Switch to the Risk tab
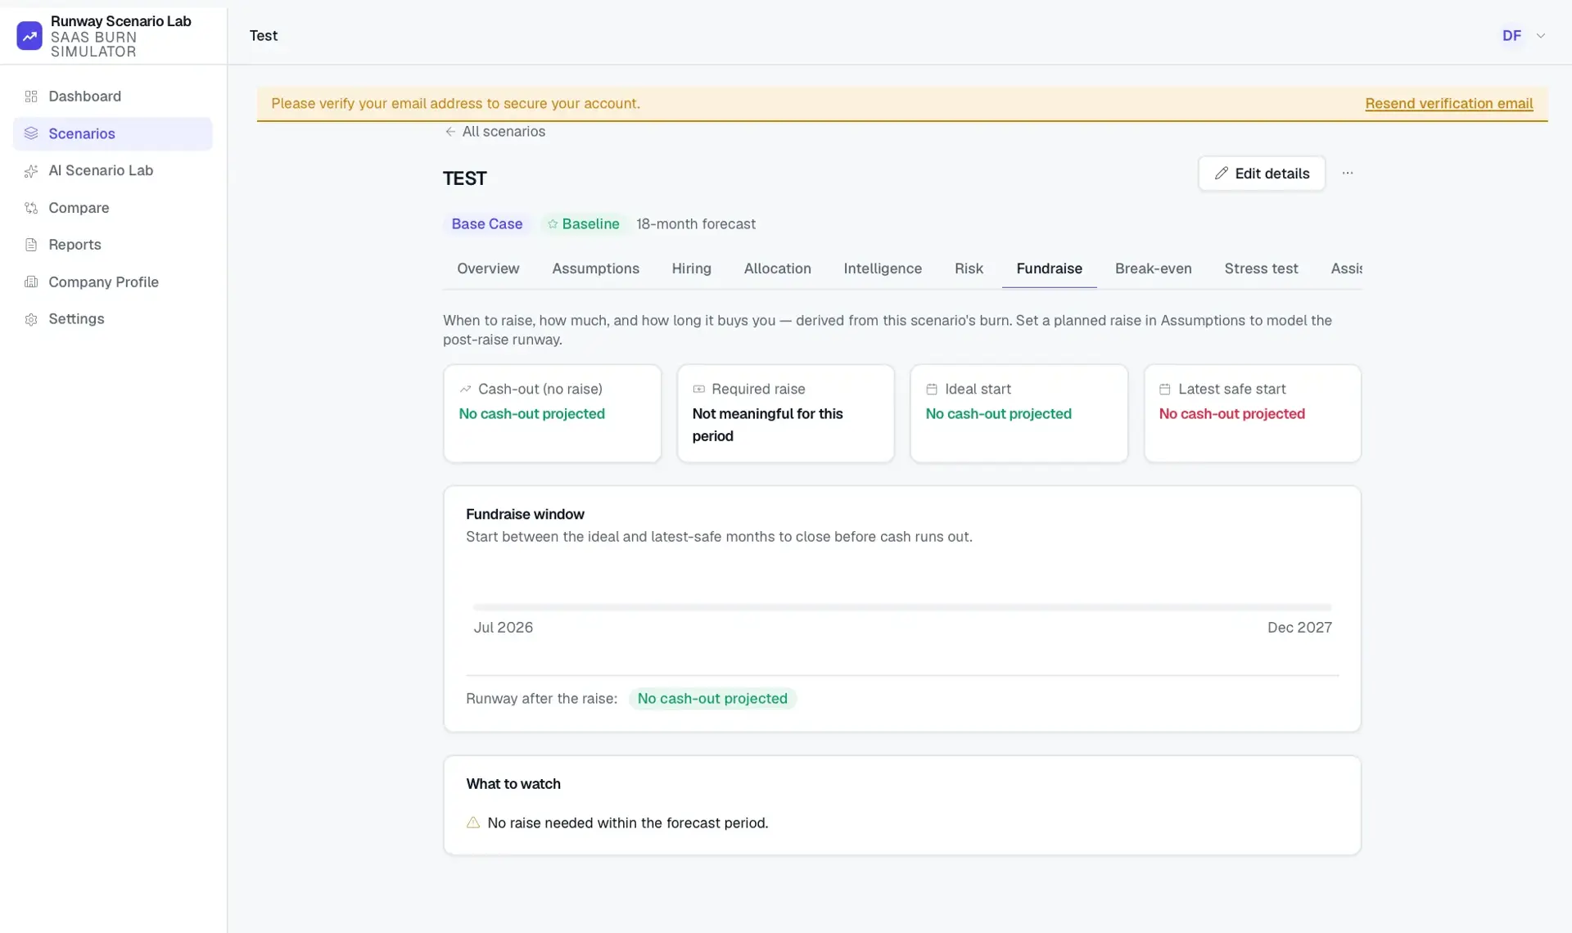1572x933 pixels. click(969, 268)
